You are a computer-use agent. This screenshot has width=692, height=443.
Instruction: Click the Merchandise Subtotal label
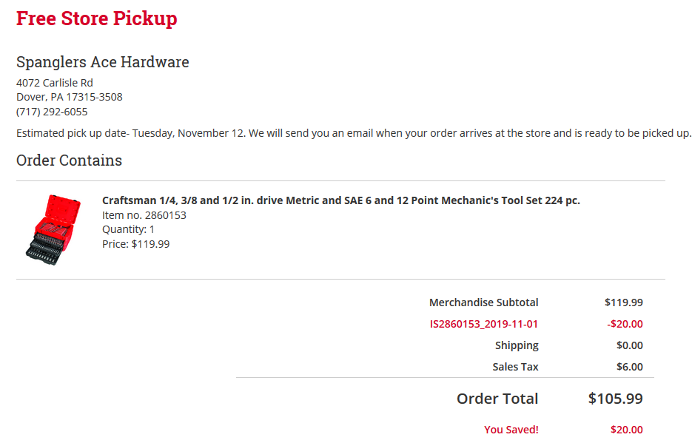(483, 302)
